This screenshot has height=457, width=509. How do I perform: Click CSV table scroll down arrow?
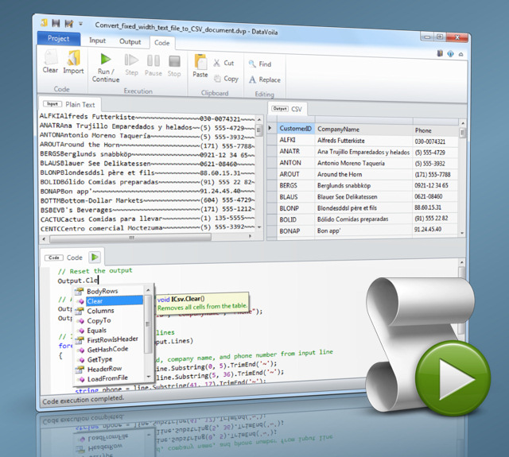(462, 233)
